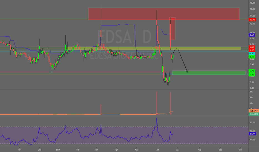Viewport: 259px width, 152px height.
Task: Click Aug on the time axis
Action: 199,150
